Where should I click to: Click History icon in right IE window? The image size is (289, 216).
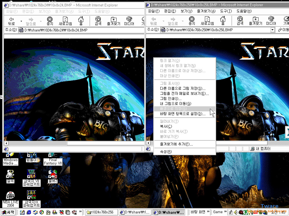(x=286, y=21)
